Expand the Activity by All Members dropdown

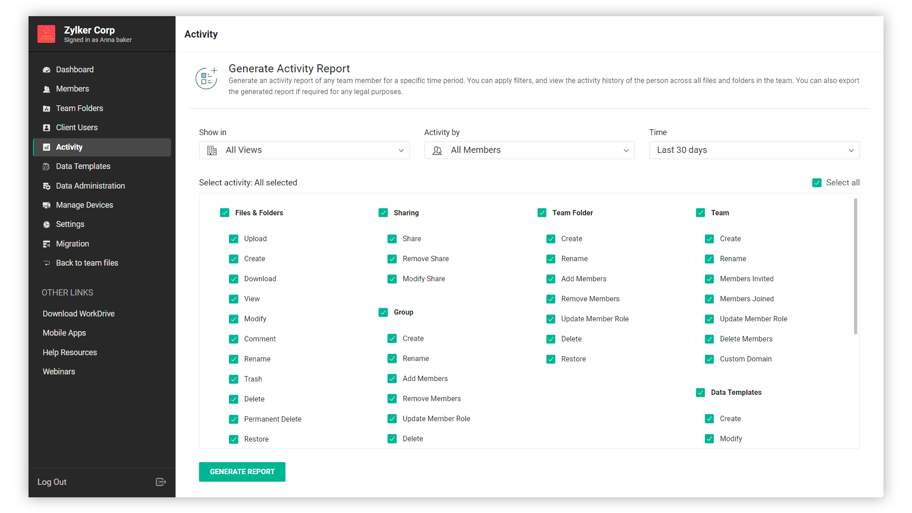[x=529, y=150]
